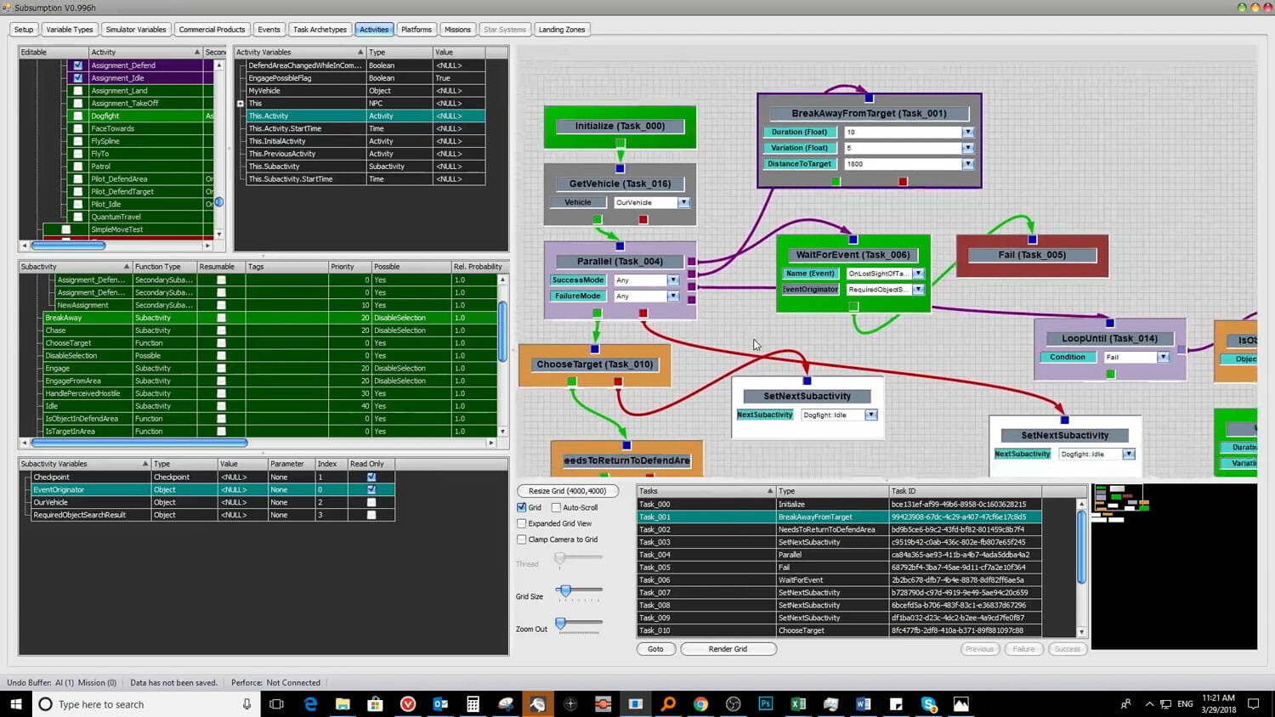The height and width of the screenshot is (717, 1275).
Task: Open the SuccessMode dropdown in Parallel node
Action: [672, 280]
